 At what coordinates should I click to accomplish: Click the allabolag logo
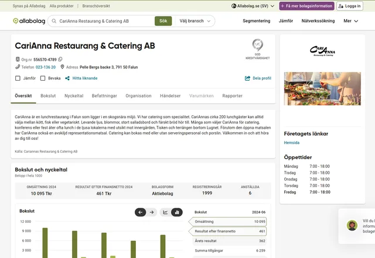point(29,21)
